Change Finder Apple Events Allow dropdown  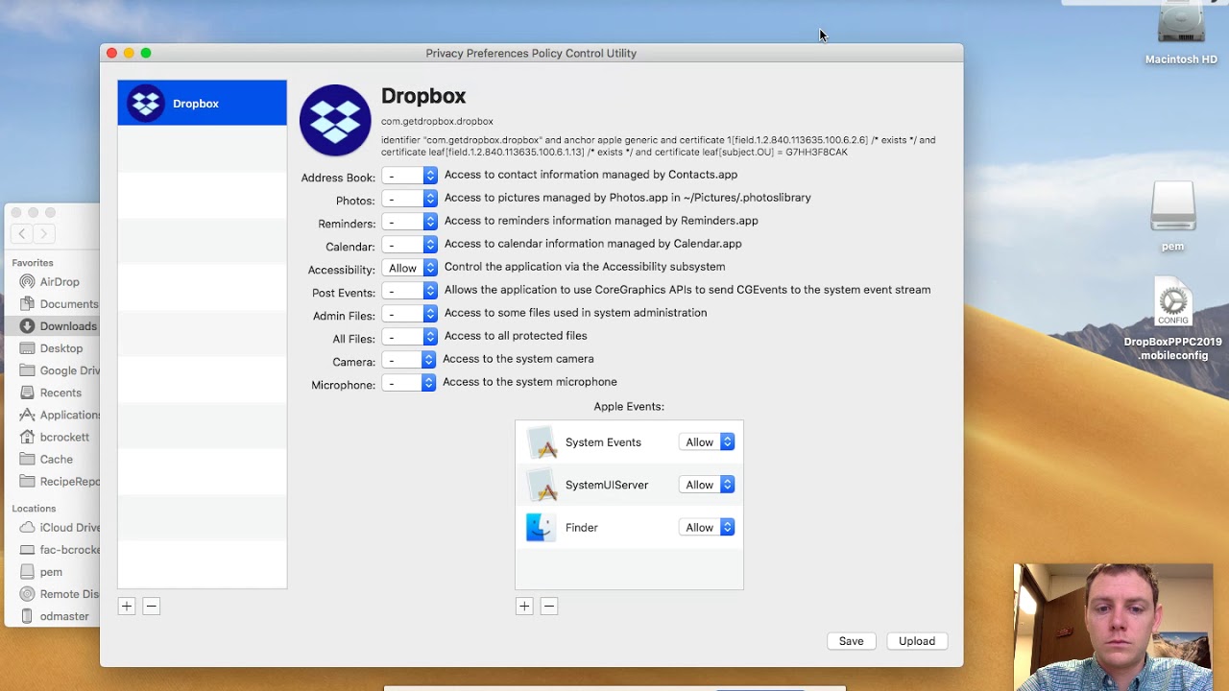[x=707, y=527]
